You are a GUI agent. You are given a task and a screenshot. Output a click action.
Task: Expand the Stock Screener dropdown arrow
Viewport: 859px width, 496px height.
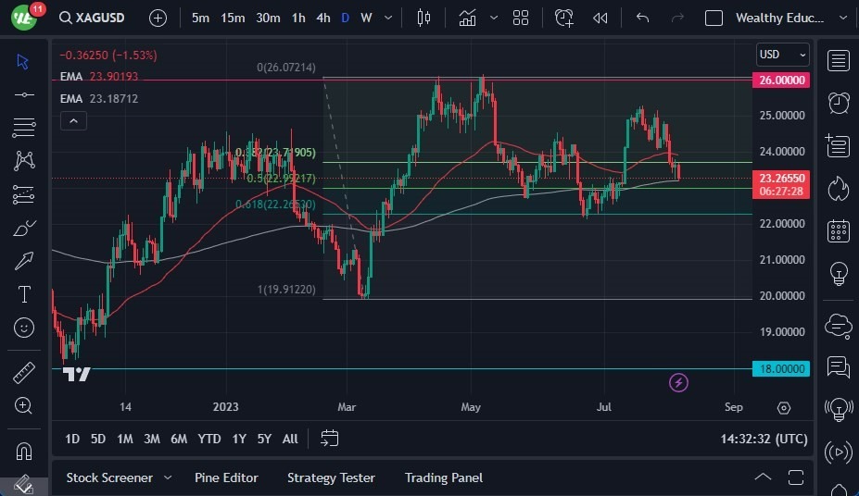(x=168, y=477)
